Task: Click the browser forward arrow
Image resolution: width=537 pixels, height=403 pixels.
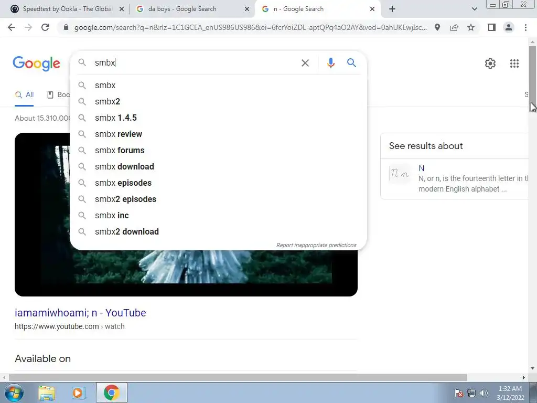Action: coord(28,27)
